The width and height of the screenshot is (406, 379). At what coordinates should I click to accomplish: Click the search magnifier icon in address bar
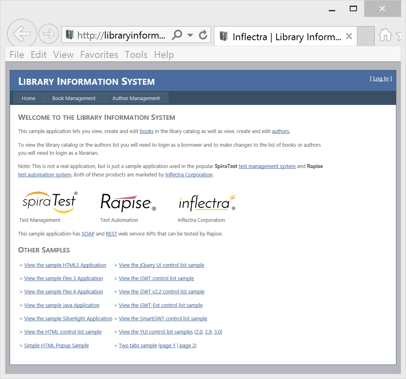click(177, 35)
